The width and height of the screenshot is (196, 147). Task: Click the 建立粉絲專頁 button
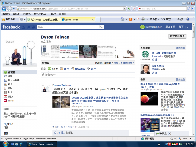(x=177, y=36)
